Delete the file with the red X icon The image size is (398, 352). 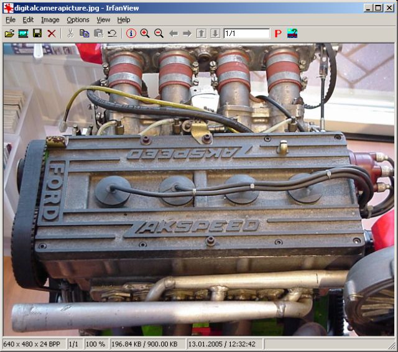pyautogui.click(x=52, y=34)
